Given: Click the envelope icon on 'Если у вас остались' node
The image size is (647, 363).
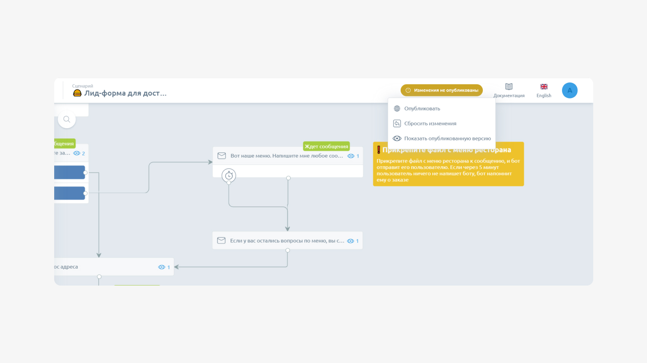Looking at the screenshot, I should click(x=221, y=240).
